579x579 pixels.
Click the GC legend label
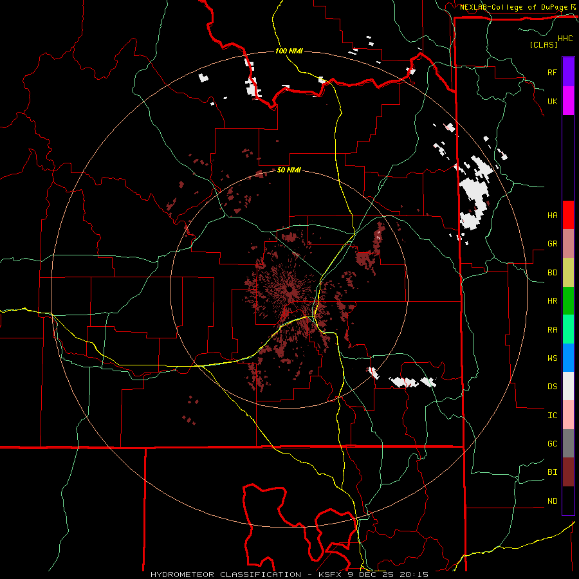tap(552, 443)
